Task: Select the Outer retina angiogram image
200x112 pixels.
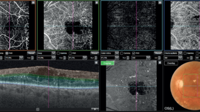Action: coord(132,26)
